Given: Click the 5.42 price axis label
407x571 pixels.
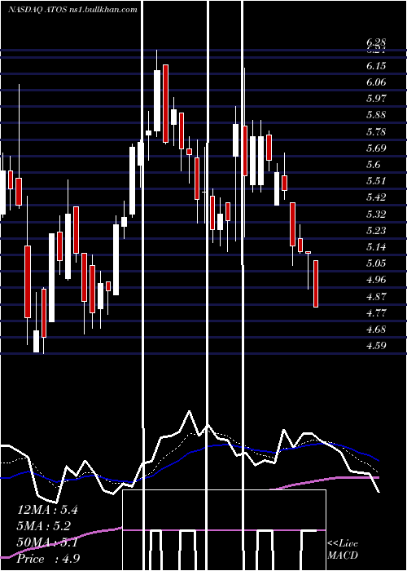Looking at the screenshot, I should (376, 197).
